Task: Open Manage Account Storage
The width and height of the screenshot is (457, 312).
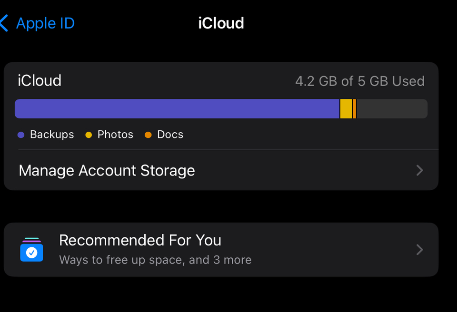Action: (107, 170)
